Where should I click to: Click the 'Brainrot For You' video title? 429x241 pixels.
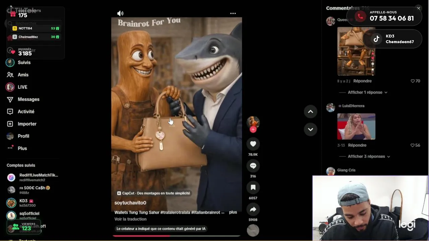(x=149, y=22)
